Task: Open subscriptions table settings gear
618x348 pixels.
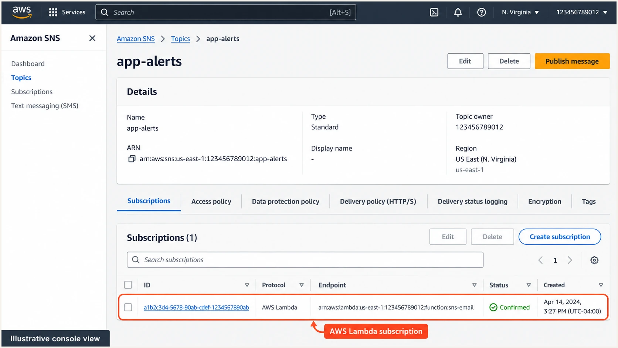Action: (x=594, y=260)
